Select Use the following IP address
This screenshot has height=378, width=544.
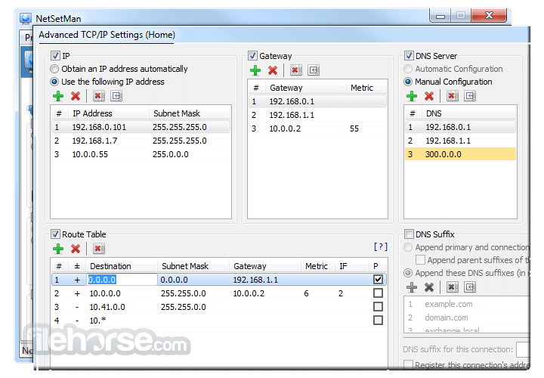[x=54, y=82]
